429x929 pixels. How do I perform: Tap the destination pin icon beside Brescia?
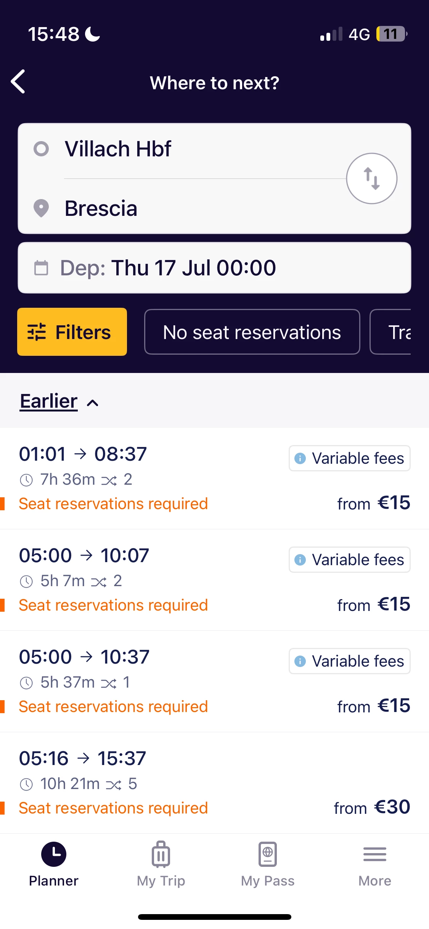coord(41,208)
